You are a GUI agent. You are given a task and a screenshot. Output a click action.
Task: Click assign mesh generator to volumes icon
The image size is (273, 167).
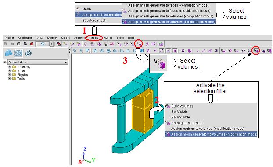[139, 44]
